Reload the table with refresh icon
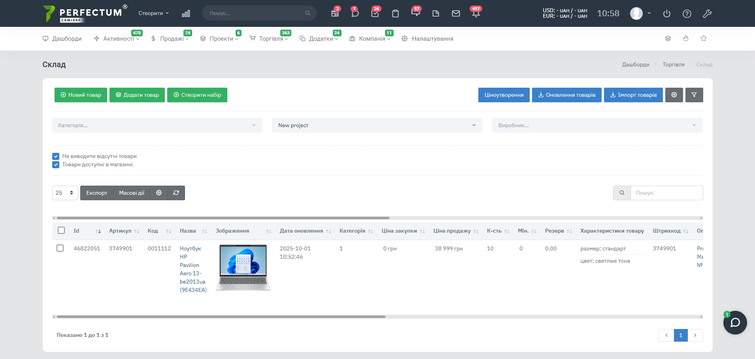 (176, 193)
